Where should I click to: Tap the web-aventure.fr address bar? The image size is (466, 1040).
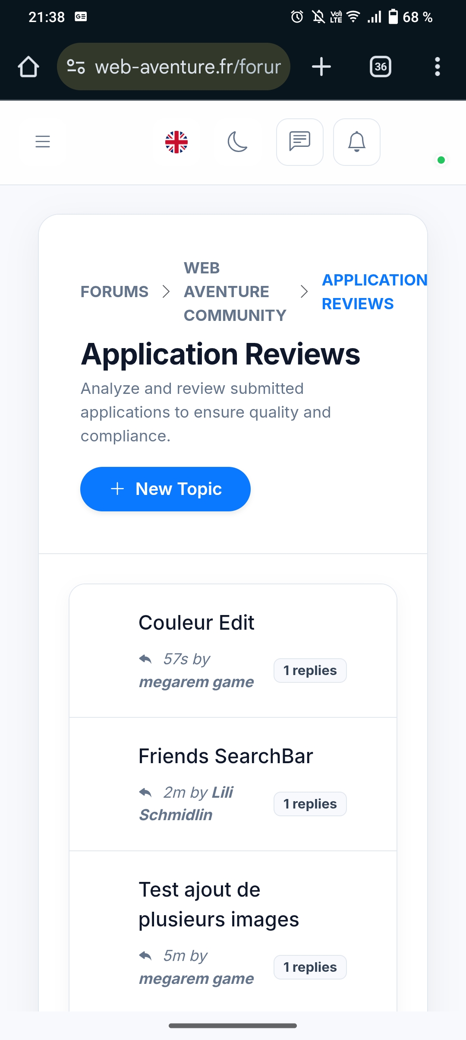(188, 67)
